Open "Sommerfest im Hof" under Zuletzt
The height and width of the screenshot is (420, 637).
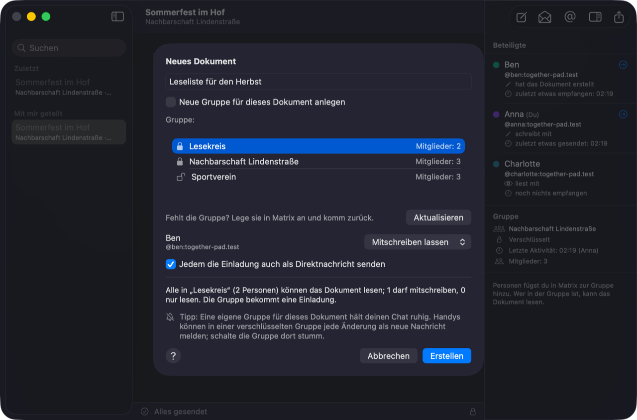coord(69,87)
